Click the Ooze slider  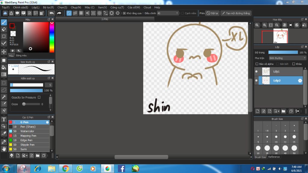tap(31, 104)
